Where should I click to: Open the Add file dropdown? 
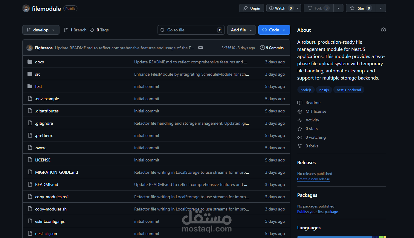click(241, 30)
